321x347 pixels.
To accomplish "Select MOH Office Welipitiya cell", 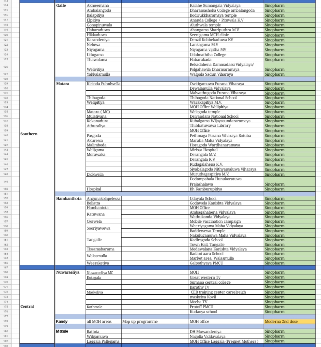I will coord(226,107).
